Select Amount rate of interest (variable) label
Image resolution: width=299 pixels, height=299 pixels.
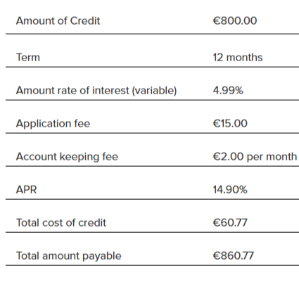click(96, 91)
